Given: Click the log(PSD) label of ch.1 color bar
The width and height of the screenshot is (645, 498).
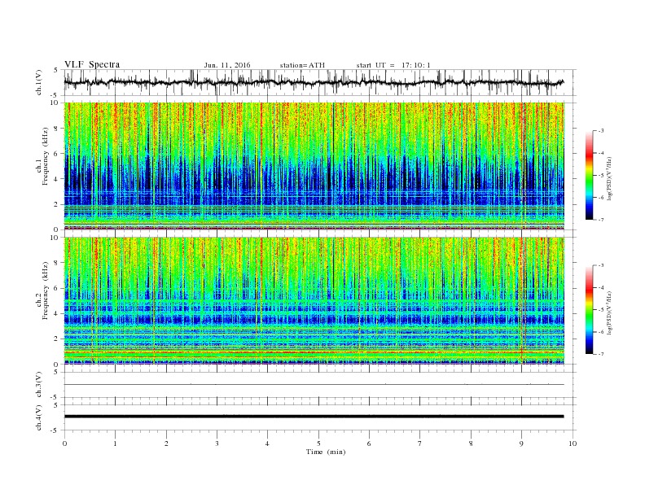Looking at the screenshot, I should 609,179.
